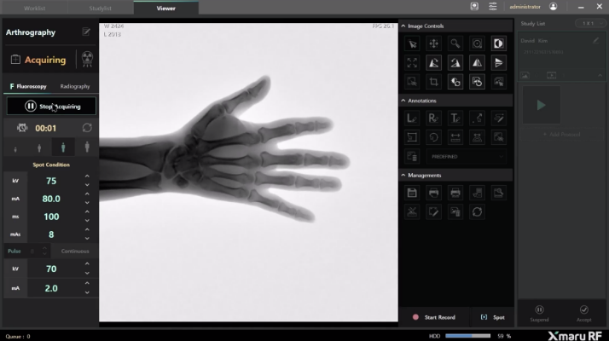
Task: Click the spot kV value 75 field
Action: pyautogui.click(x=51, y=181)
